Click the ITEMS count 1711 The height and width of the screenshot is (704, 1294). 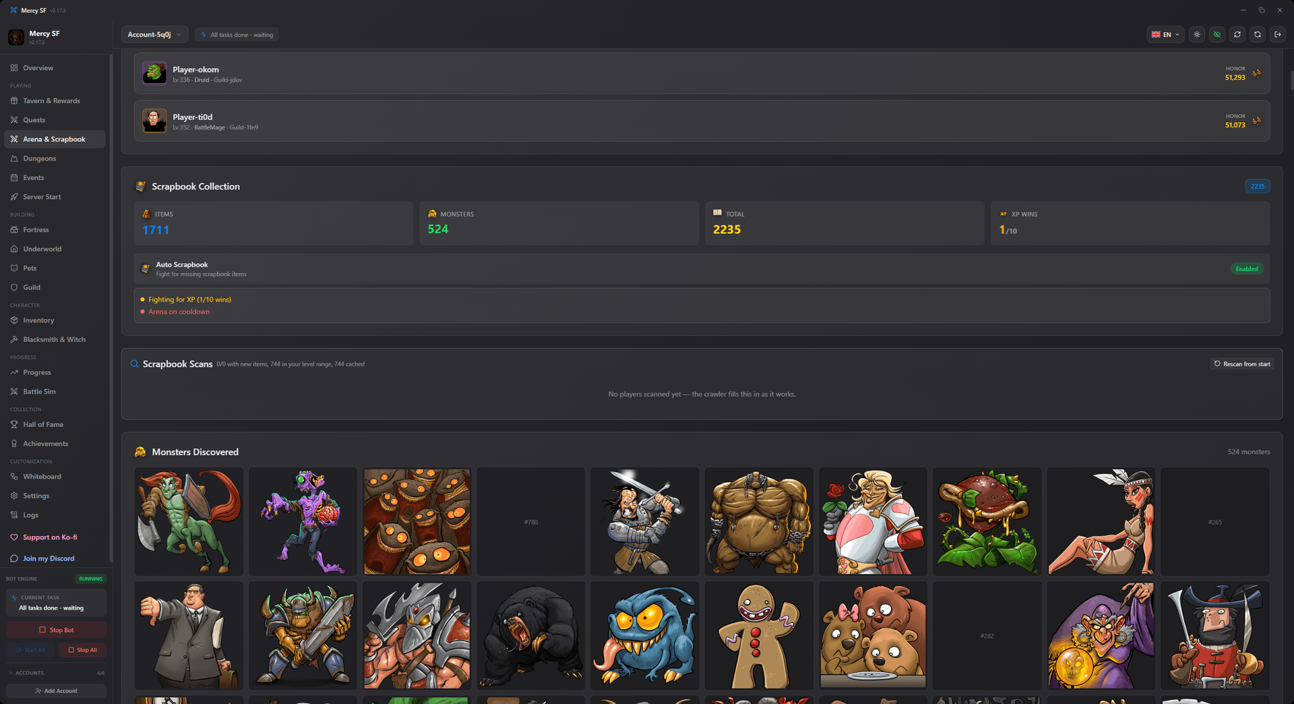[156, 230]
